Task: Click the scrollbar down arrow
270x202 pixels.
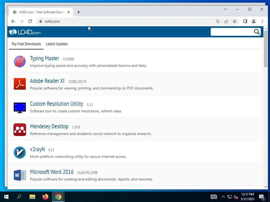Action: point(266,187)
